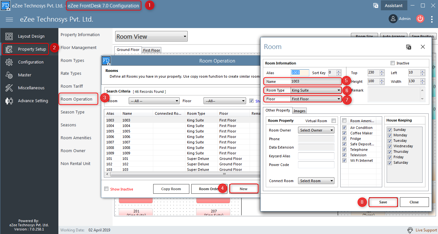Click the Alias input field
This screenshot has height=234, width=438.
coord(300,73)
